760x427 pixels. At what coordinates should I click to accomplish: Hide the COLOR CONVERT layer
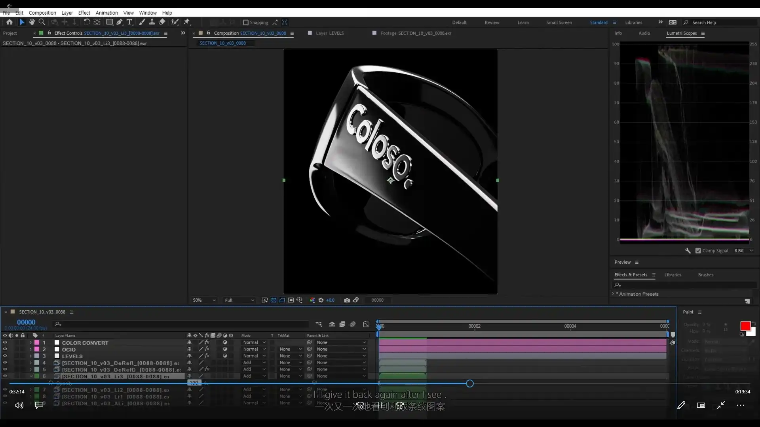pos(5,343)
